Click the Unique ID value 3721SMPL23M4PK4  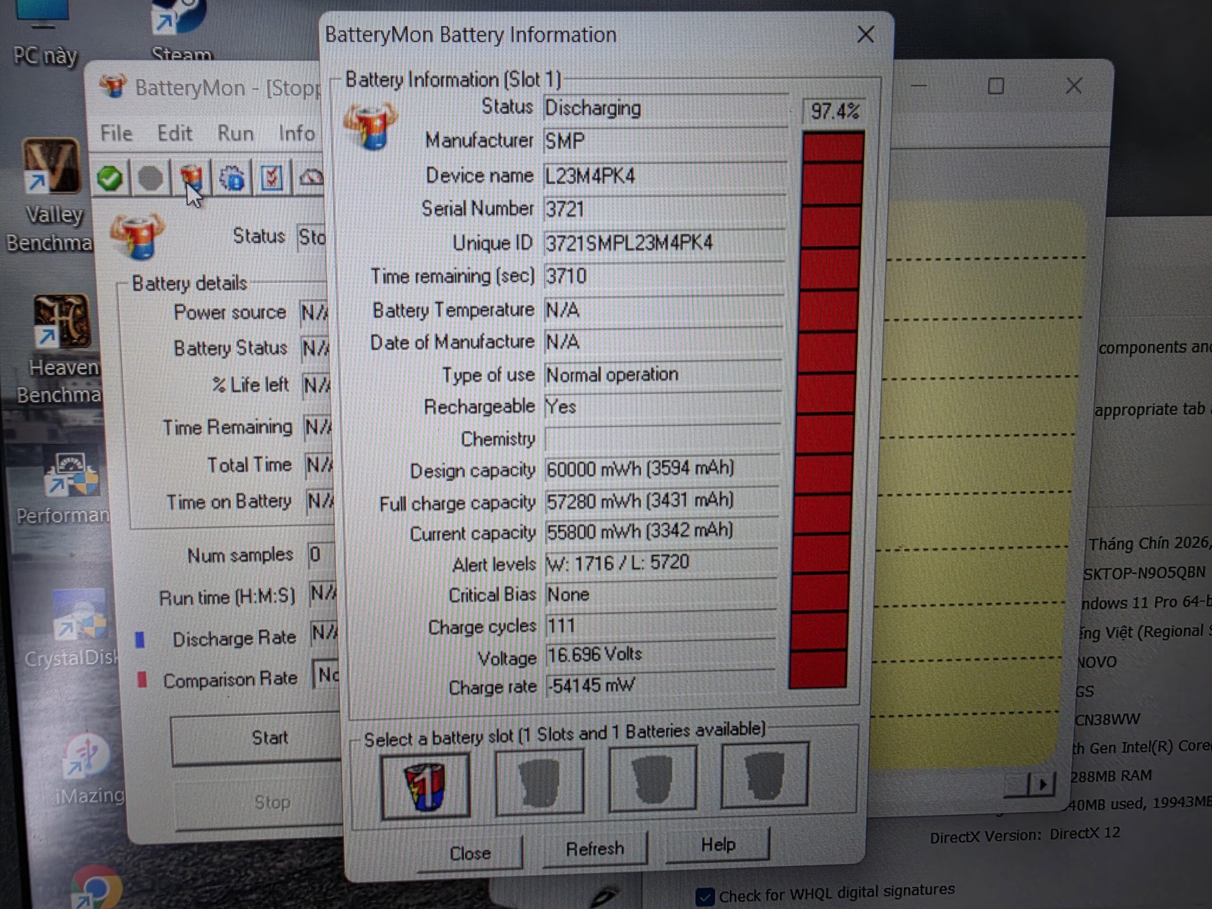(x=665, y=243)
